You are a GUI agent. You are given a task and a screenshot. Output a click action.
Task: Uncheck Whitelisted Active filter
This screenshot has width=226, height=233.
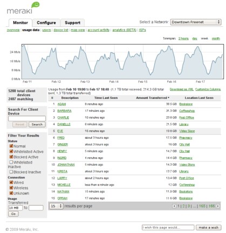pyautogui.click(x=11, y=151)
